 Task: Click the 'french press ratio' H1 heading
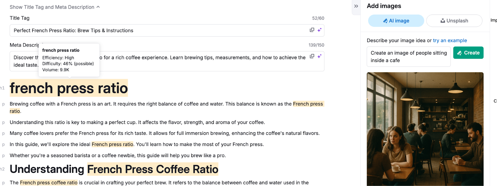[69, 88]
